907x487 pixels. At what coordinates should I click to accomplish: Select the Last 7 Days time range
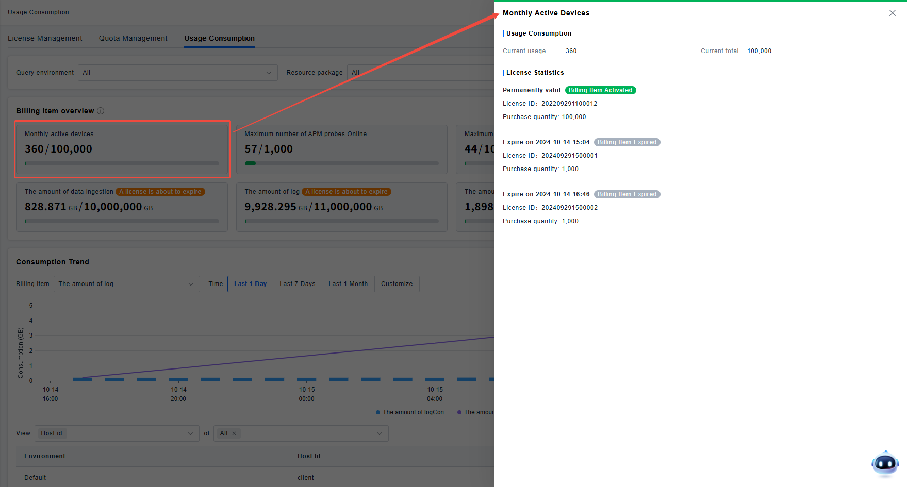pyautogui.click(x=297, y=284)
